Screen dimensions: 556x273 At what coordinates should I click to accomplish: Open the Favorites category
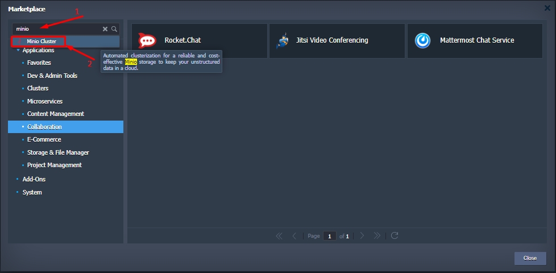pos(39,63)
